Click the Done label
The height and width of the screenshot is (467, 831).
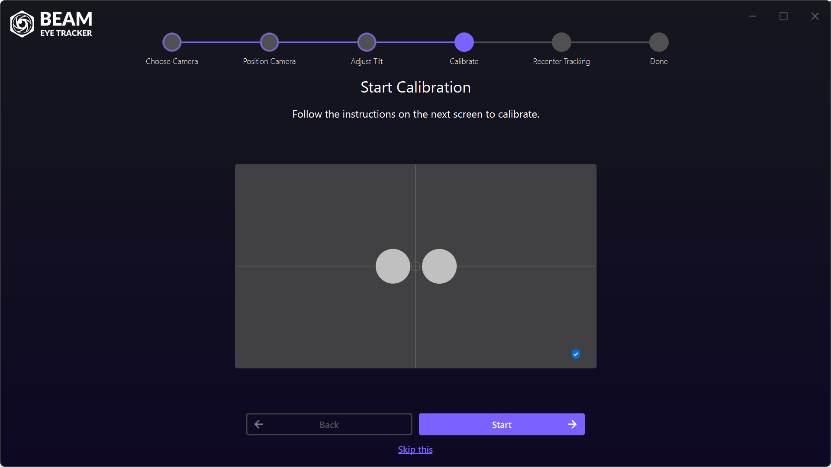(659, 61)
